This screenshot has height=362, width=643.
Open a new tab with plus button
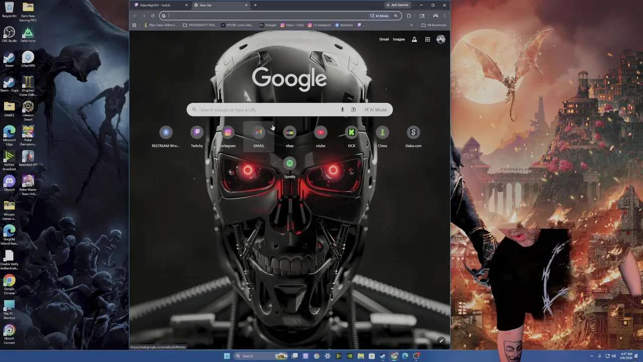coord(255,5)
